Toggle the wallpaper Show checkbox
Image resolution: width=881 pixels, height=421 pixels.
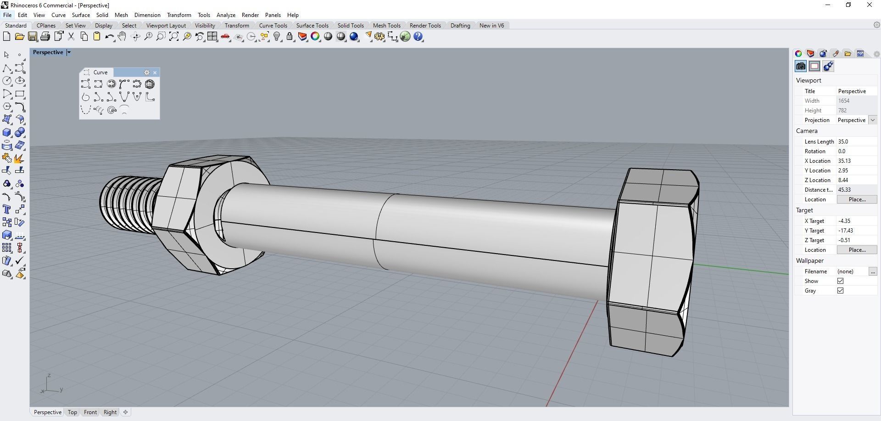pos(840,281)
